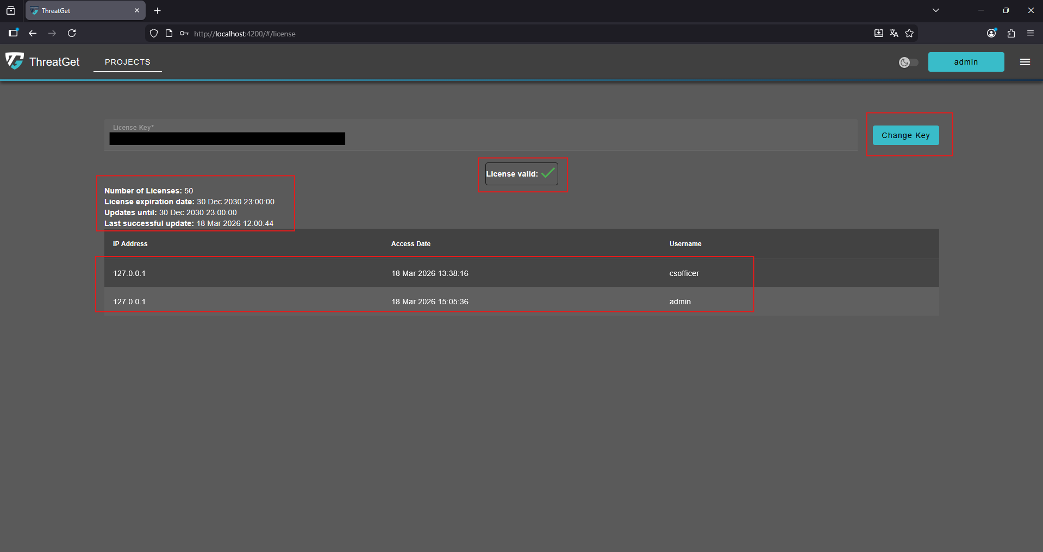The width and height of the screenshot is (1043, 552).
Task: Click the key icon in the address bar
Action: point(184,33)
